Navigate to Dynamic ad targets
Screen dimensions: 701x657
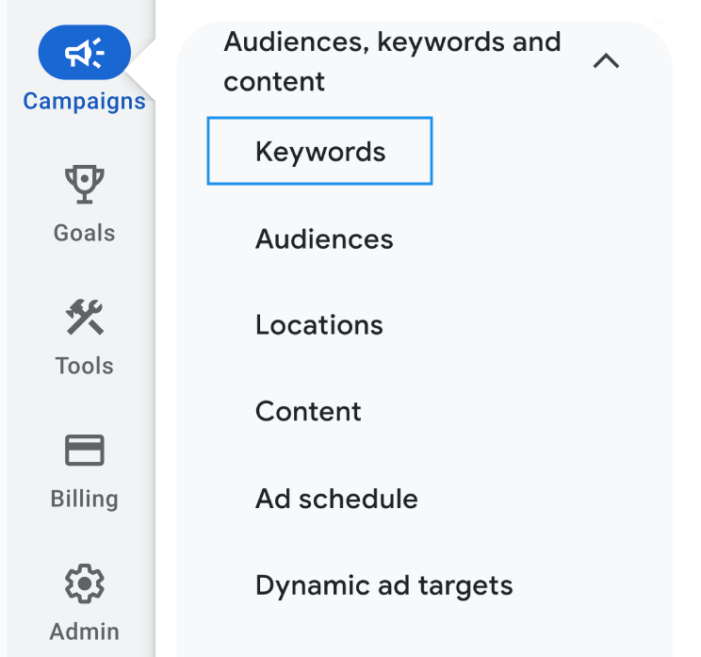coord(383,585)
